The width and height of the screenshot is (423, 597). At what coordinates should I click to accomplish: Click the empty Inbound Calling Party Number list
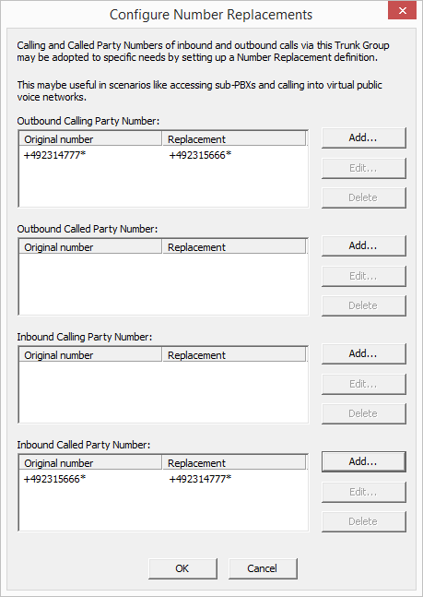pos(163,392)
